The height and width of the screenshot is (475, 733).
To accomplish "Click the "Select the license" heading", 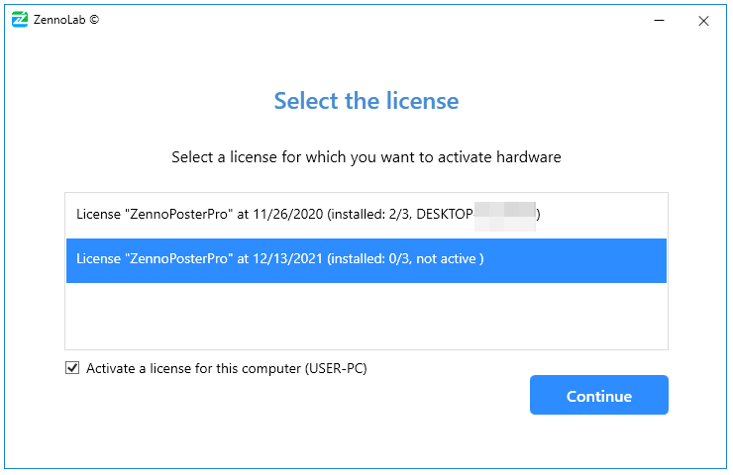I will tap(366, 100).
